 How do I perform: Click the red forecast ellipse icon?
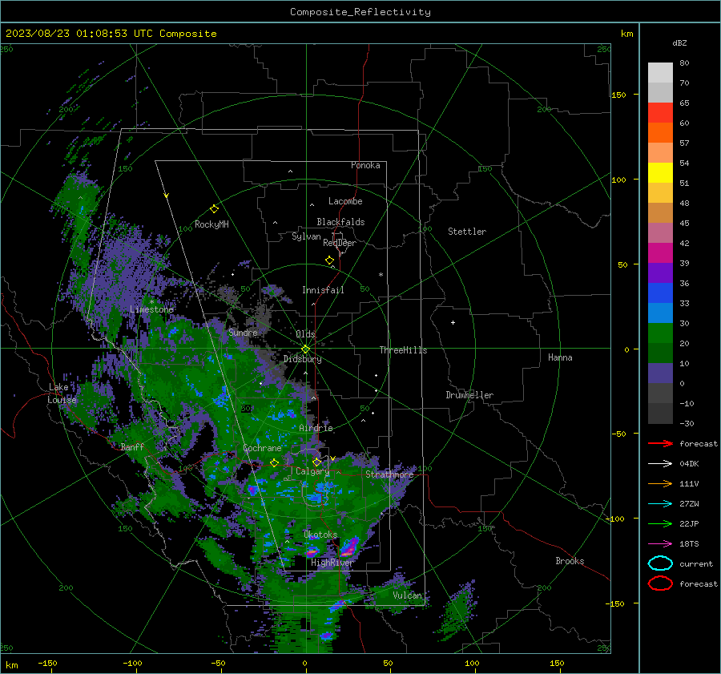coord(660,583)
